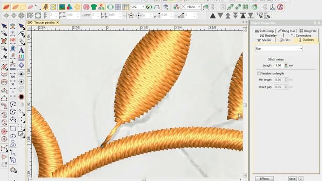The image size is (322, 181).
Task: Select the freehand squiggle line tool
Action: click(x=13, y=153)
